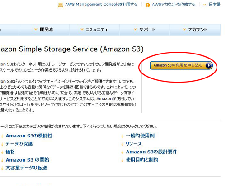Expand the コミュニティ menu
Screen dimensions: 226x186
tap(94, 29)
